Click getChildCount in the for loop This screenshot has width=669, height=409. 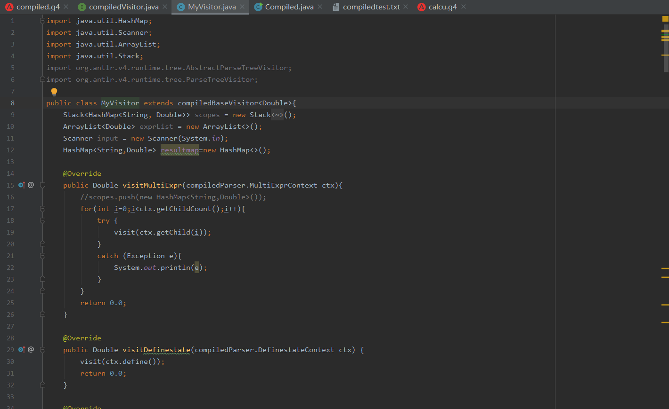[184, 209]
